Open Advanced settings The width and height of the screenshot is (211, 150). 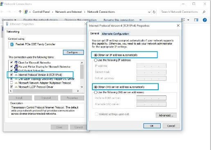166,115
